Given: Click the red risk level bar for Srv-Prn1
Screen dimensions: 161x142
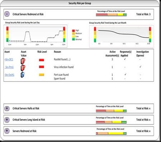Looking at the screenshot, I should pos(41,67).
